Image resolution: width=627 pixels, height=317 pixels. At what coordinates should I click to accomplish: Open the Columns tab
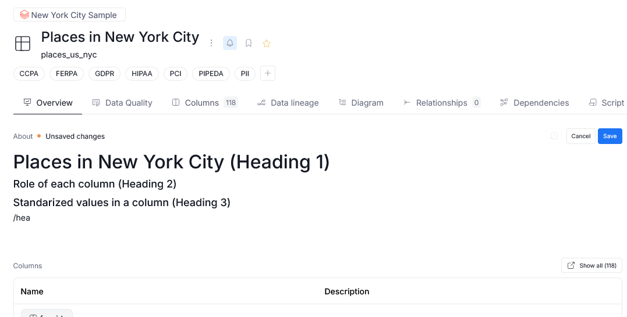[x=205, y=103]
